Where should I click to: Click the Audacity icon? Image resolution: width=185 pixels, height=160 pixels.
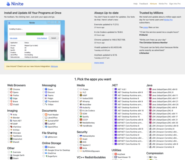click(x=81, y=107)
